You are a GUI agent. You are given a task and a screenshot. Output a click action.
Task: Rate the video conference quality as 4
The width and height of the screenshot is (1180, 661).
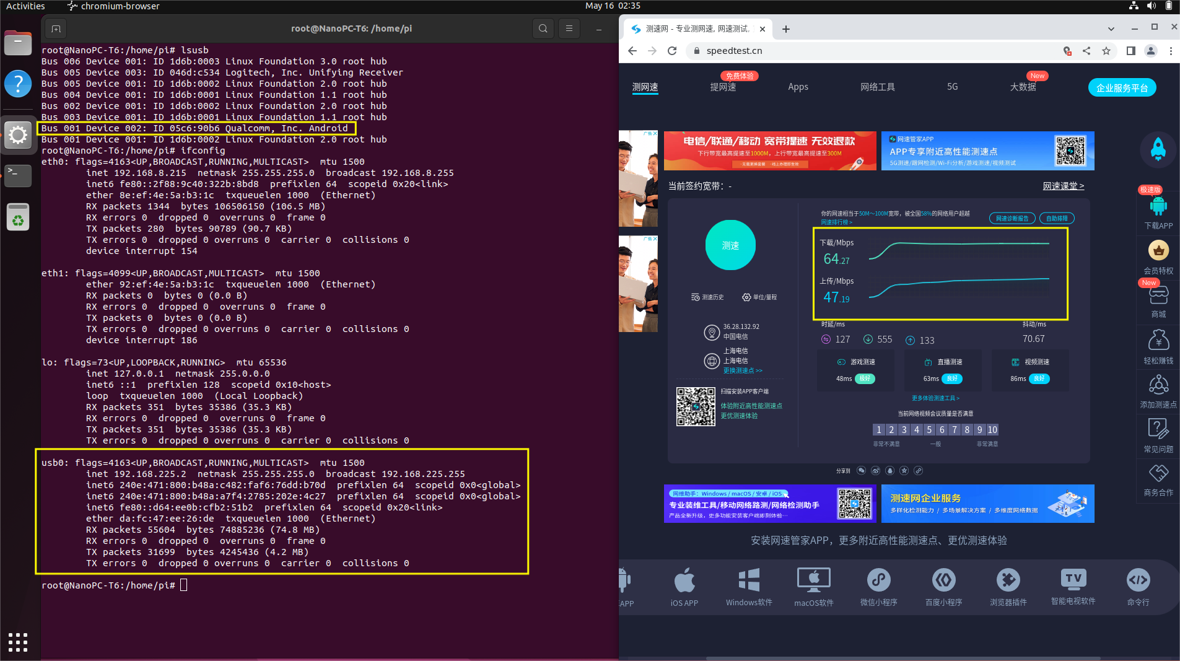click(917, 430)
